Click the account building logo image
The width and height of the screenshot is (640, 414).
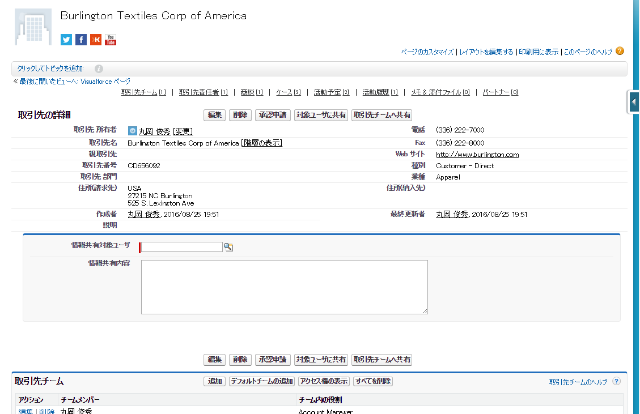click(x=33, y=27)
